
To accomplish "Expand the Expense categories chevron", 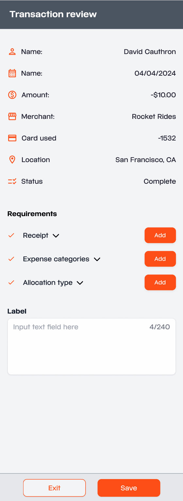I will [97, 259].
